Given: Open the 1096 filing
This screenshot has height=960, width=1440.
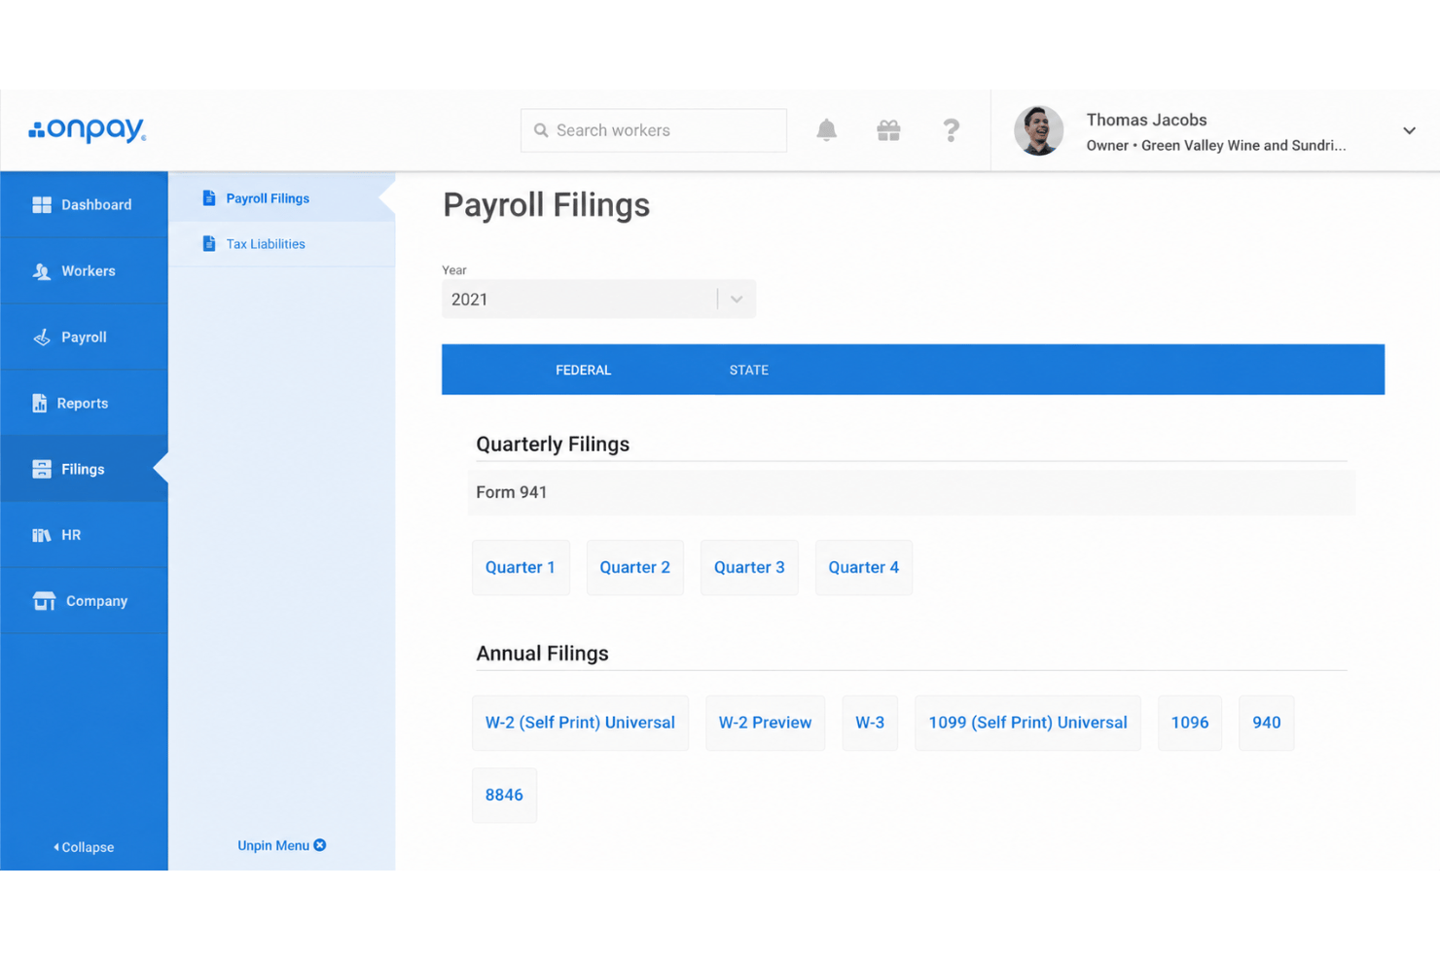Looking at the screenshot, I should tap(1190, 723).
